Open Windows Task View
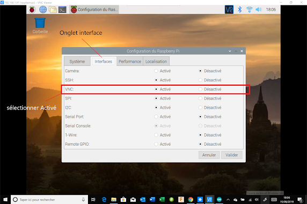 coord(93,200)
